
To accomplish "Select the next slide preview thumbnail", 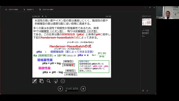I will 147,22.
